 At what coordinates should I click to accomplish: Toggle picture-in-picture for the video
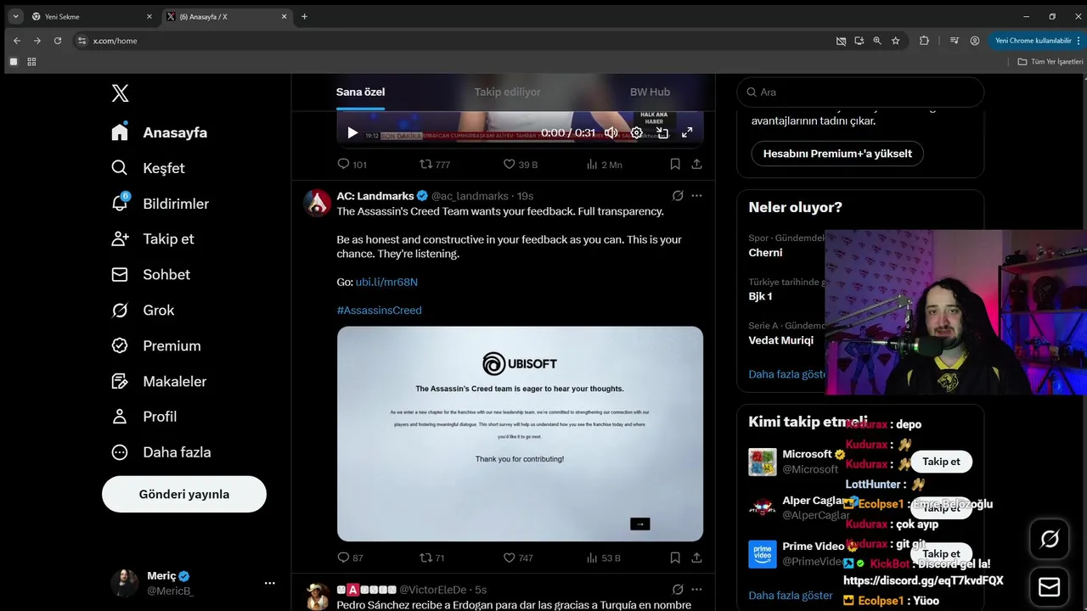coord(662,132)
